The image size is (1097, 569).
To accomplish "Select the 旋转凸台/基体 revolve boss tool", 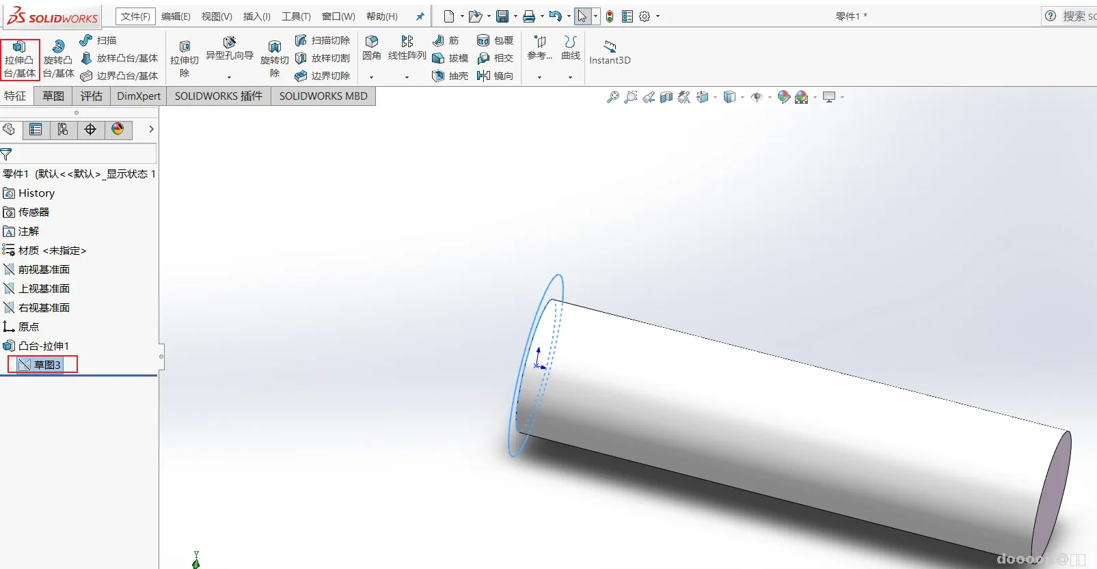I will pos(58,59).
